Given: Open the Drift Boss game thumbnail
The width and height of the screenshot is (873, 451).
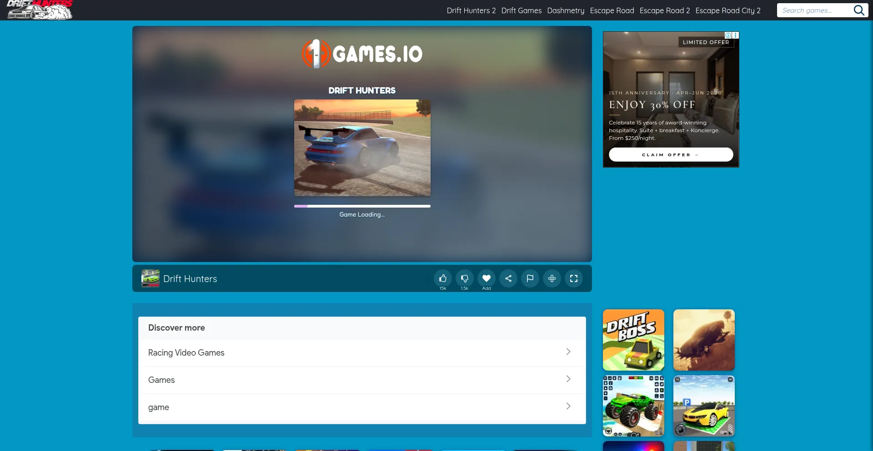Looking at the screenshot, I should pos(633,340).
